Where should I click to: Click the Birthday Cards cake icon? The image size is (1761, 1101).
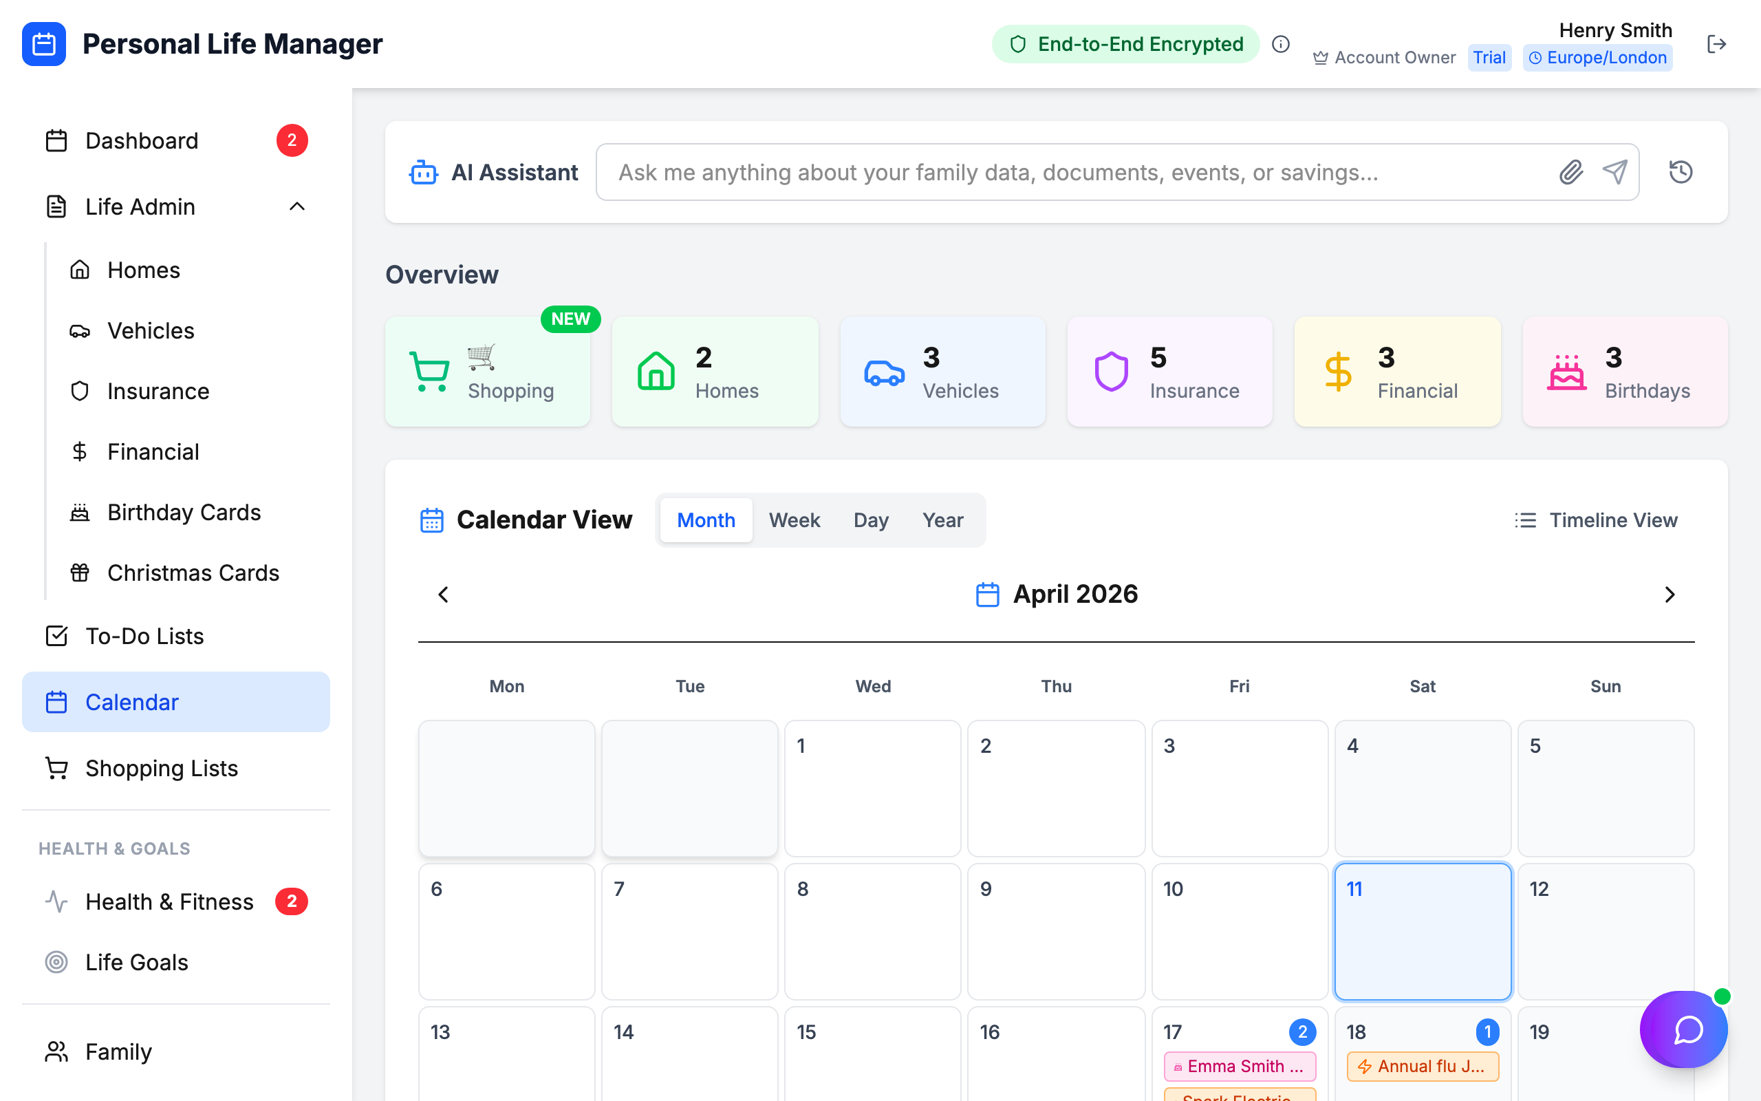click(80, 512)
